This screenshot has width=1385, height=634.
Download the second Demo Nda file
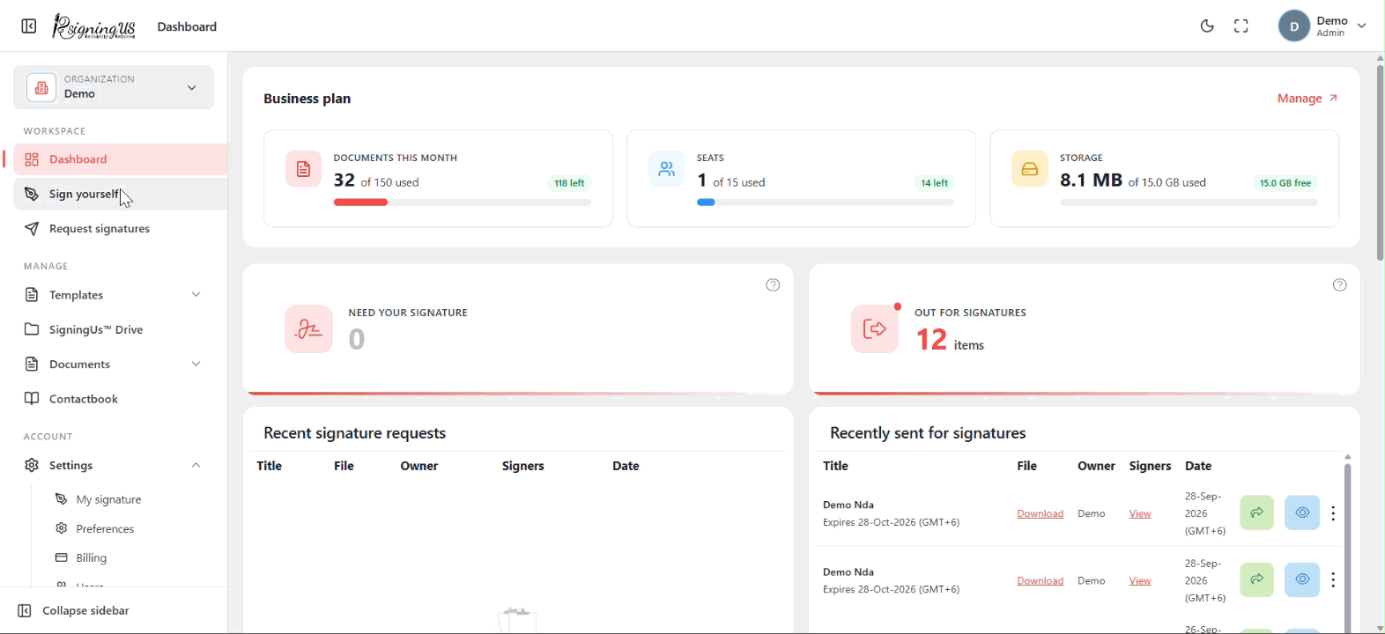pos(1041,580)
